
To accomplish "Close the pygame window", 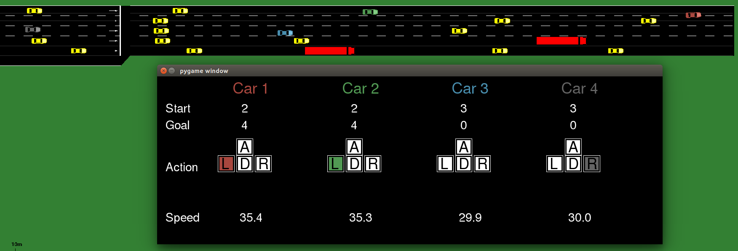I will tap(164, 71).
